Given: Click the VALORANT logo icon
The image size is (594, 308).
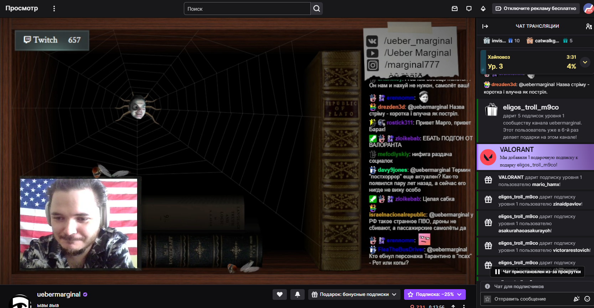Looking at the screenshot, I should point(488,157).
